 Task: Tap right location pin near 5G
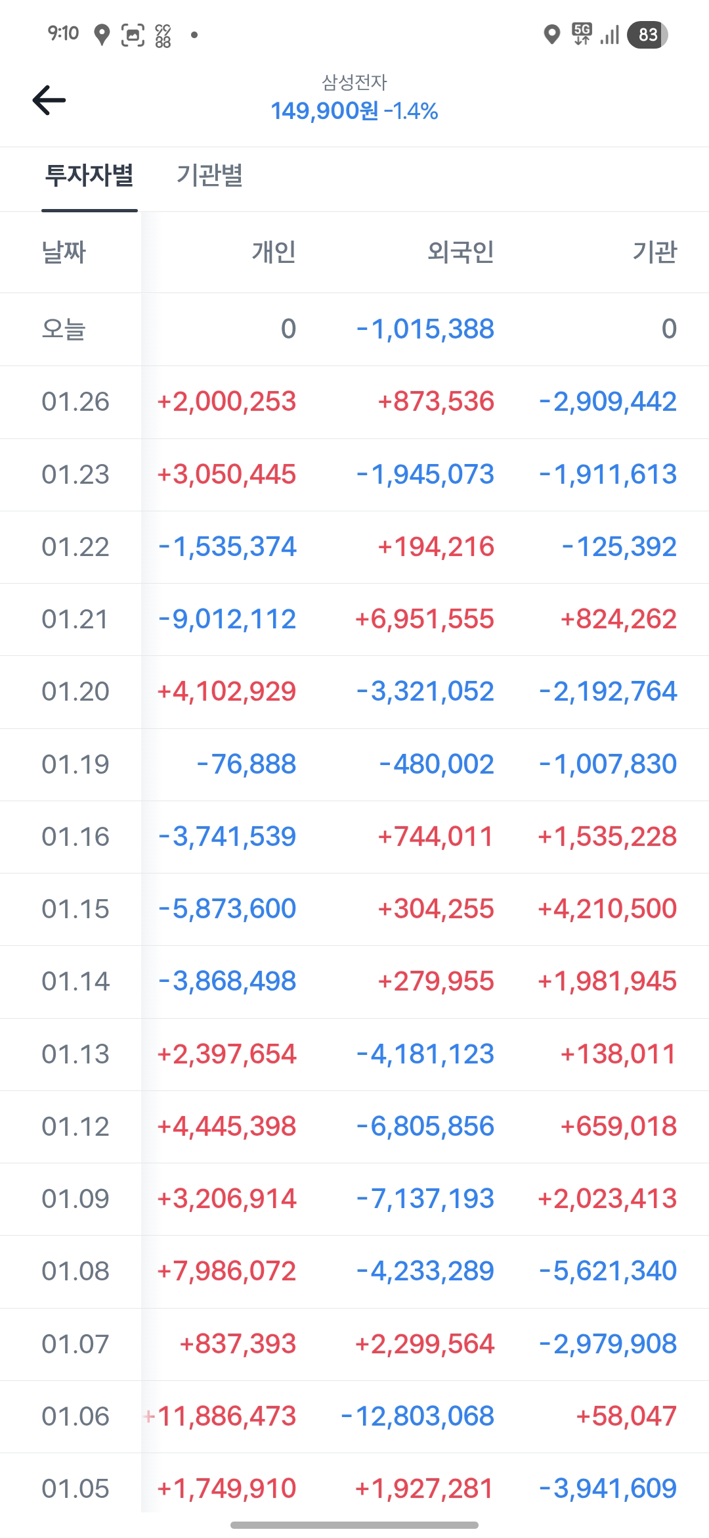pyautogui.click(x=552, y=34)
